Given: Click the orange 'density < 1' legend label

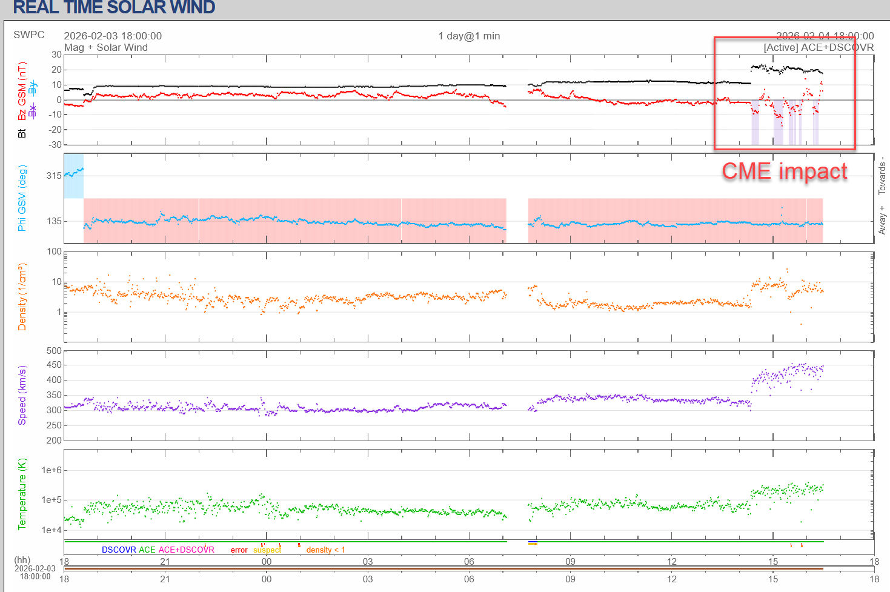Looking at the screenshot, I should [x=325, y=550].
